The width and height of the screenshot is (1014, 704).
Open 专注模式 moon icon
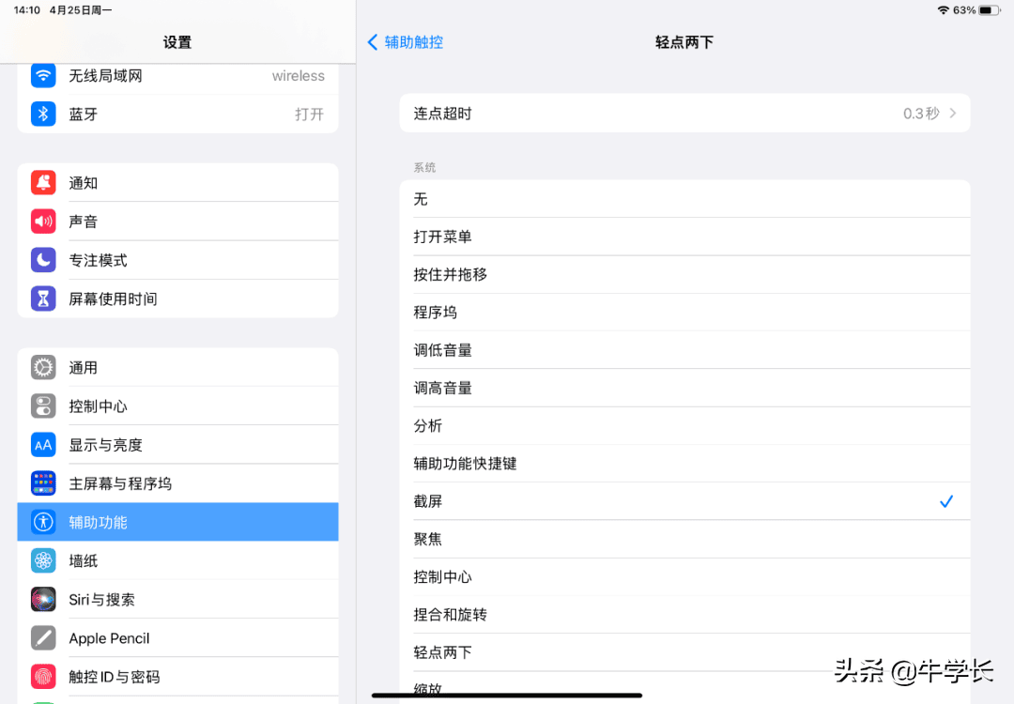[43, 260]
